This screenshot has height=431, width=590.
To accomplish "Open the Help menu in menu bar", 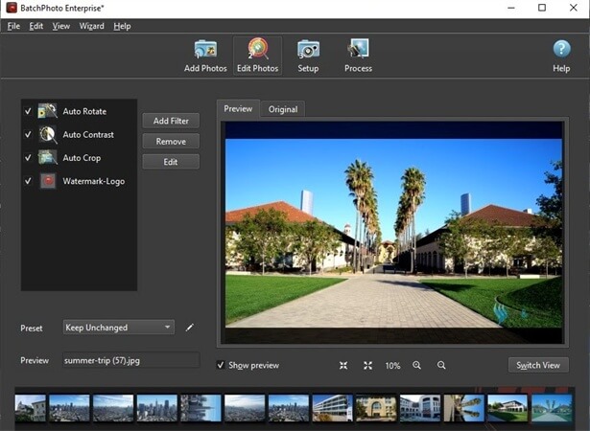I will [x=122, y=26].
